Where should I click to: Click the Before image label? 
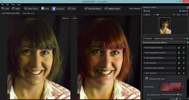(66, 18)
